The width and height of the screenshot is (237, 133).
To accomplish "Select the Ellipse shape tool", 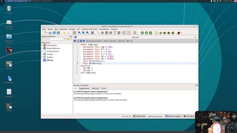I will 111,33.
